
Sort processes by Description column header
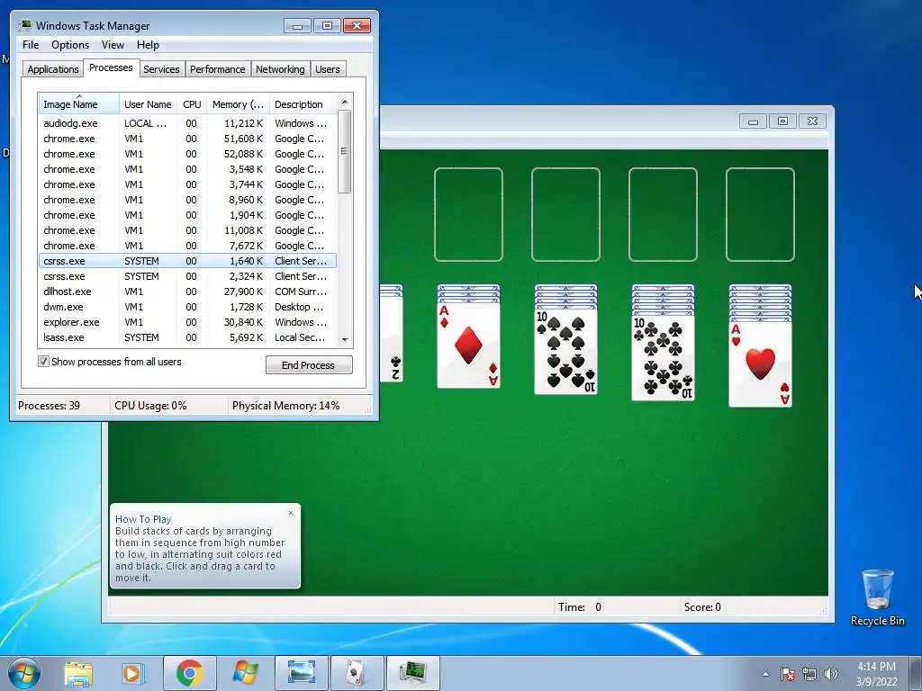(x=303, y=104)
